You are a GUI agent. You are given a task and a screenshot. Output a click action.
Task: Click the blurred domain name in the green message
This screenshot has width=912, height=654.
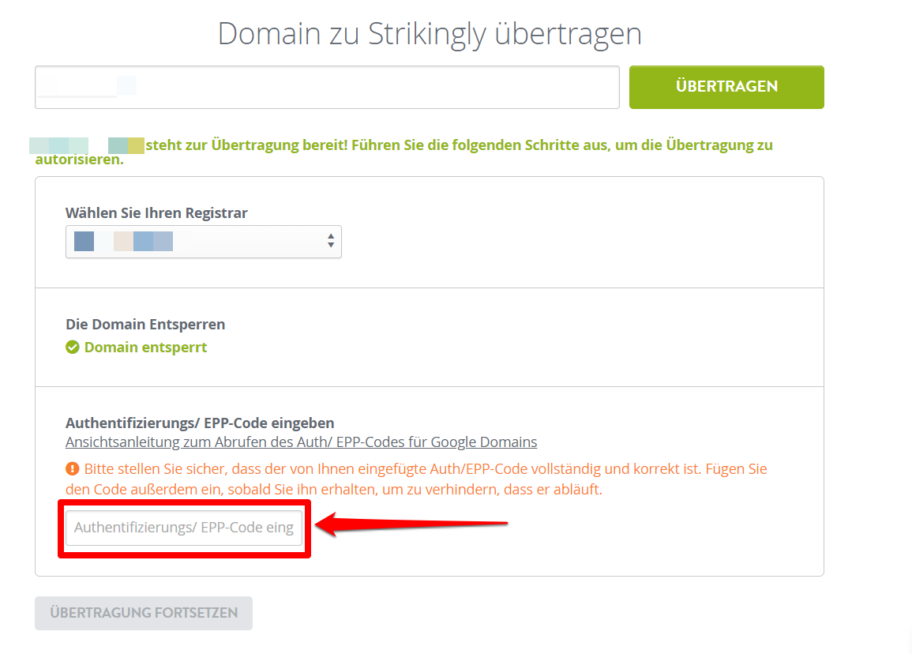pyautogui.click(x=87, y=145)
